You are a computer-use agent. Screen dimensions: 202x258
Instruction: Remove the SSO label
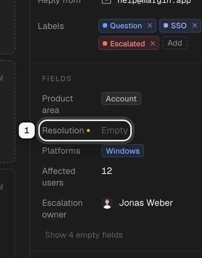click(x=195, y=25)
